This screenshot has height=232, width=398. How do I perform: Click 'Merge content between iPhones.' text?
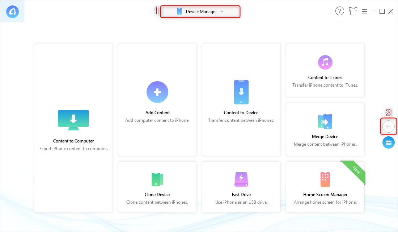[325, 144]
